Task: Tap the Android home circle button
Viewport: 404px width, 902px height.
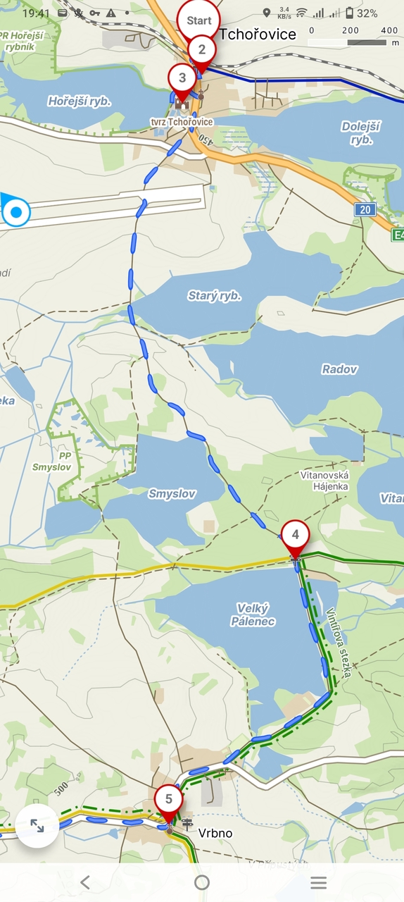Action: pyautogui.click(x=202, y=882)
